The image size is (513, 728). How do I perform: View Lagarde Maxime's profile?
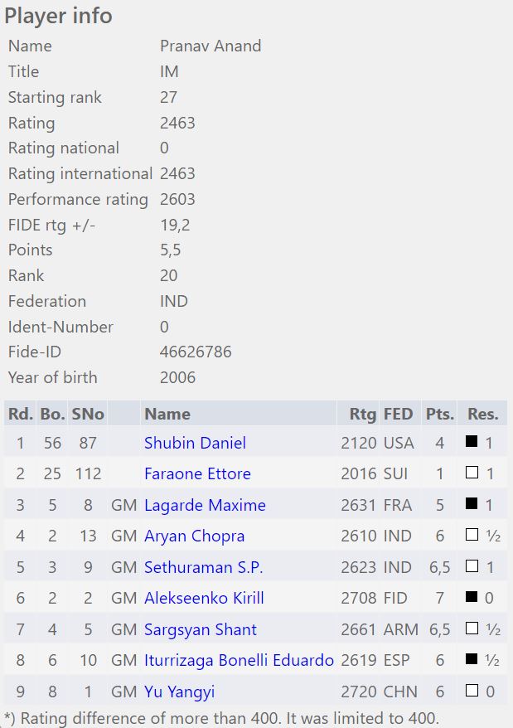click(x=205, y=505)
